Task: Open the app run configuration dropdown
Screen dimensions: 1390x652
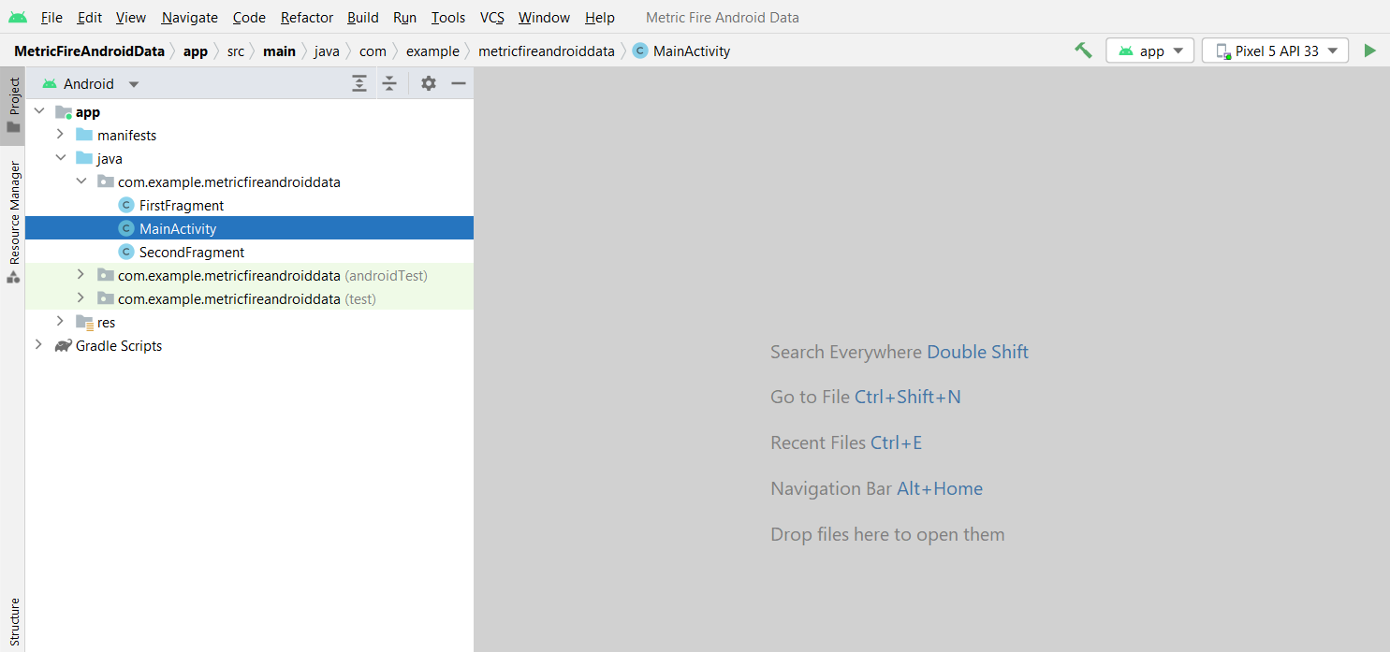Action: point(1150,51)
